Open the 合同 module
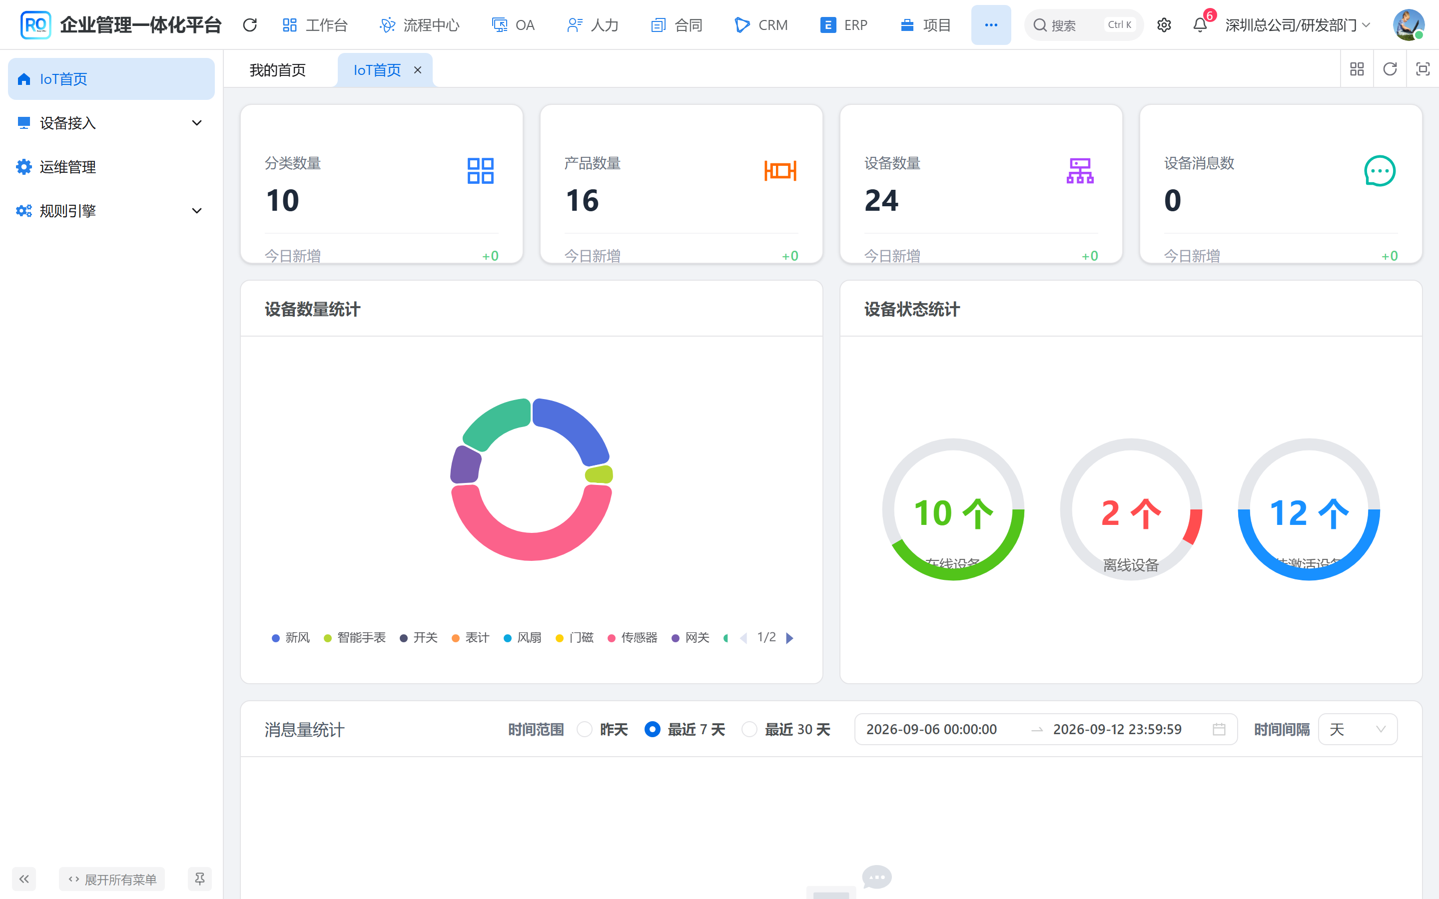1439x899 pixels. tap(677, 25)
